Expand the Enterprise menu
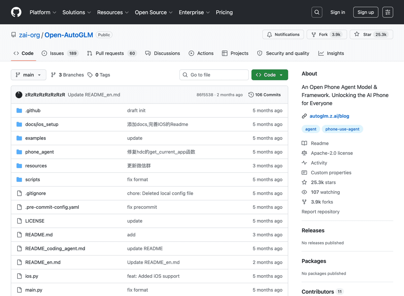The height and width of the screenshot is (296, 404). (194, 12)
